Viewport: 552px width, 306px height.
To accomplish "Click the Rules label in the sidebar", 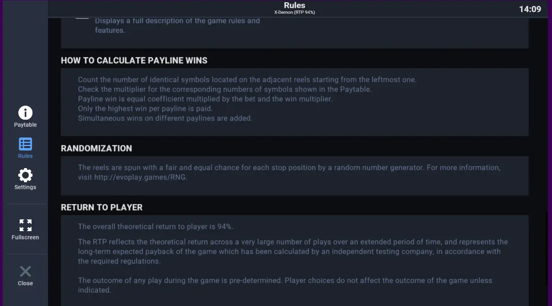I will pos(25,156).
